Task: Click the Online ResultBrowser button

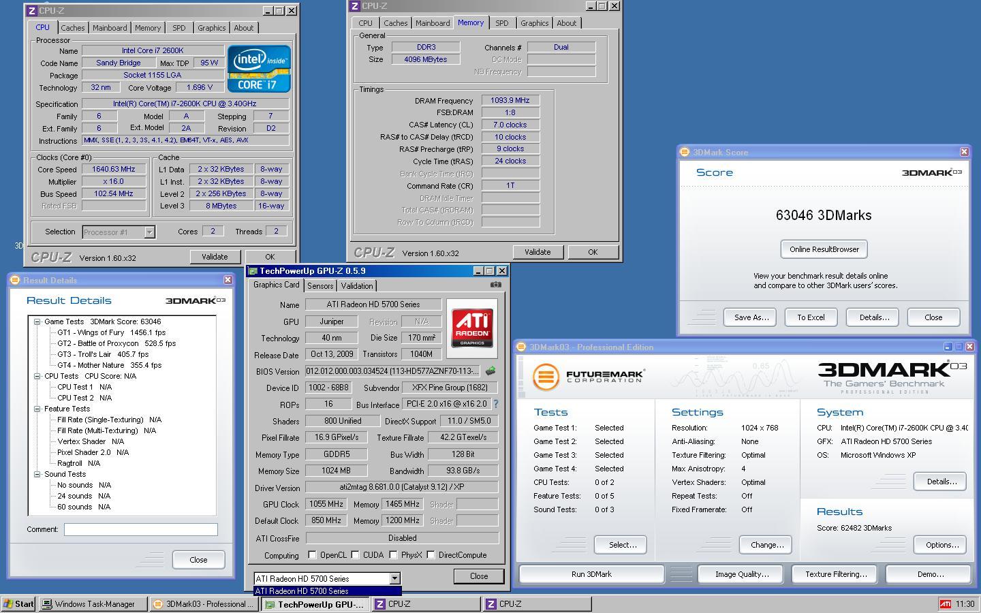Action: (824, 249)
